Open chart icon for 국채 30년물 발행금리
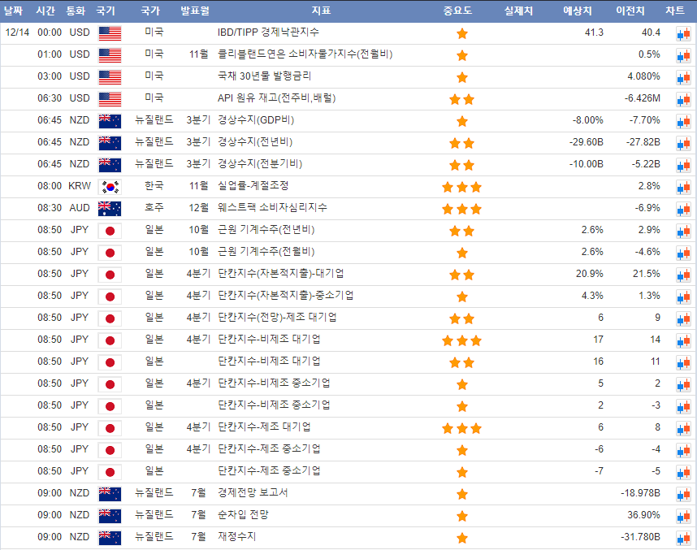 pyautogui.click(x=682, y=77)
